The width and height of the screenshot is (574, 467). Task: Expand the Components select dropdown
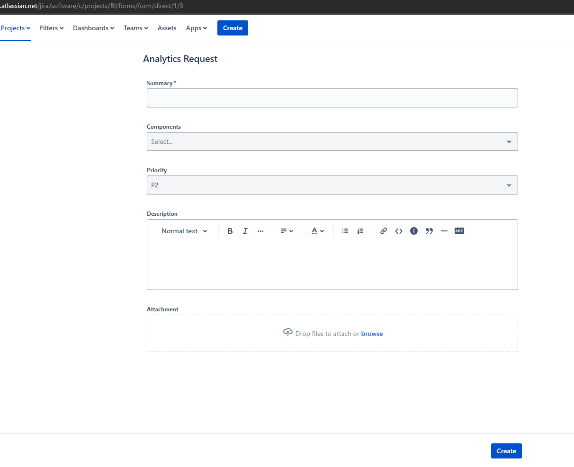coord(332,141)
